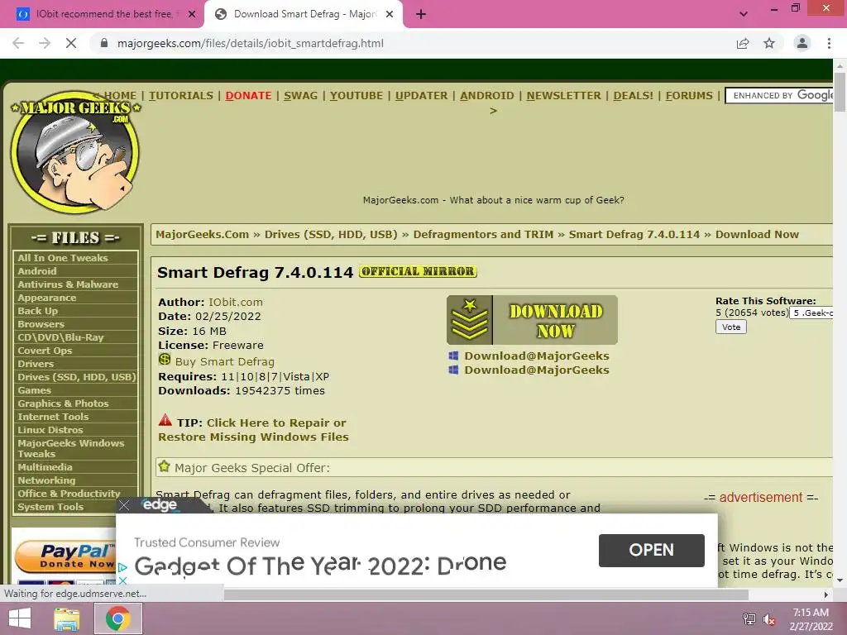The image size is (847, 635).
Task: Open the Antivirus & Malware category
Action: click(x=75, y=284)
